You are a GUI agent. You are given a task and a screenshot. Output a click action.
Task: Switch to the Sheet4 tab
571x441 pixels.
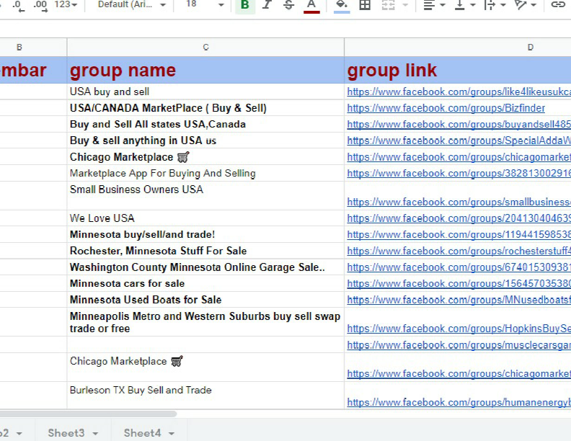142,433
